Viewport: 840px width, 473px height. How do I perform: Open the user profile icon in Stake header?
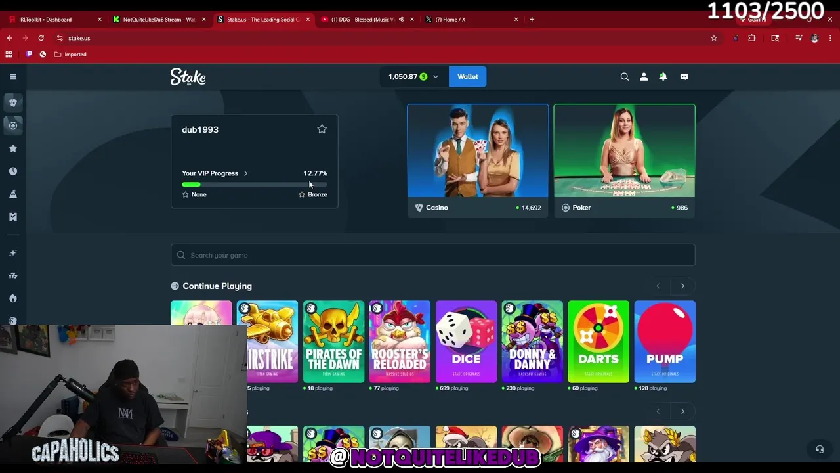tap(644, 77)
